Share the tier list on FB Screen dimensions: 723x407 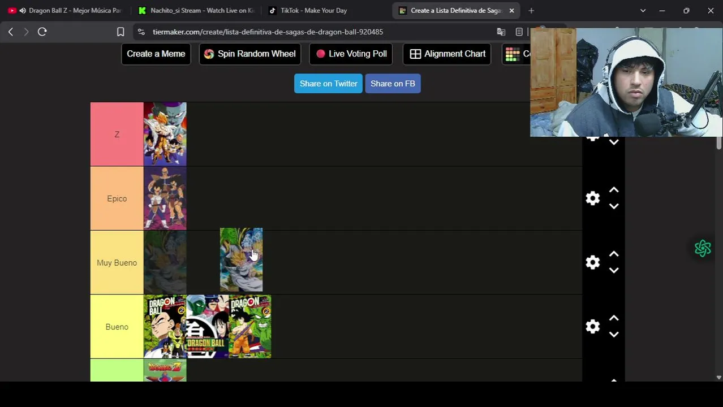(393, 84)
